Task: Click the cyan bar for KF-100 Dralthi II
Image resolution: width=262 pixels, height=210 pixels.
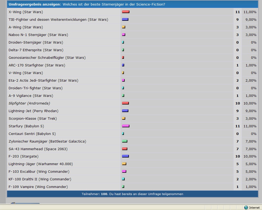Action: click(x=123, y=179)
